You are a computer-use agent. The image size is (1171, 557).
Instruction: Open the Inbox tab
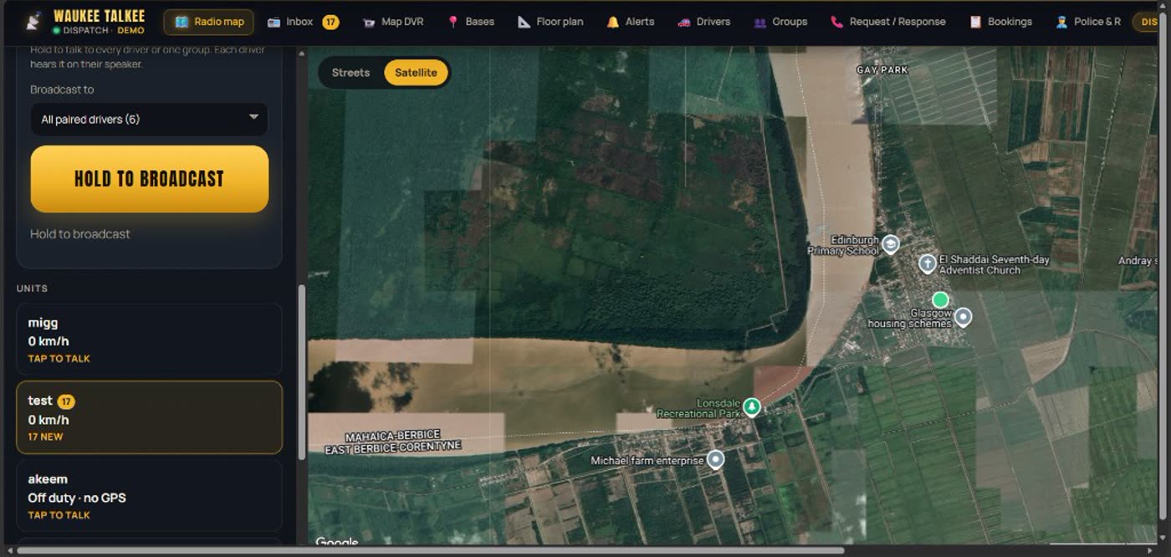pyautogui.click(x=303, y=22)
